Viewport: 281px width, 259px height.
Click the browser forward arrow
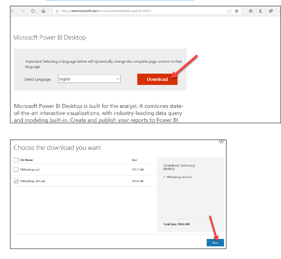pyautogui.click(x=23, y=11)
